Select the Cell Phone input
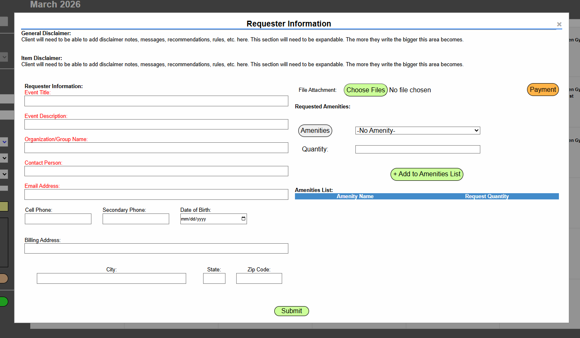The height and width of the screenshot is (338, 580). point(58,219)
